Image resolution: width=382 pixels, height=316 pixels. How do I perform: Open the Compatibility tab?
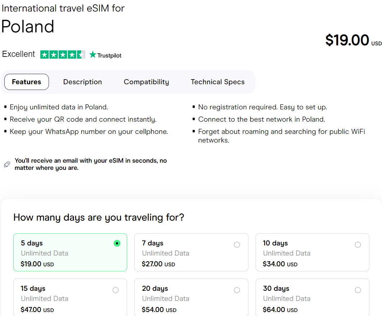click(x=146, y=82)
